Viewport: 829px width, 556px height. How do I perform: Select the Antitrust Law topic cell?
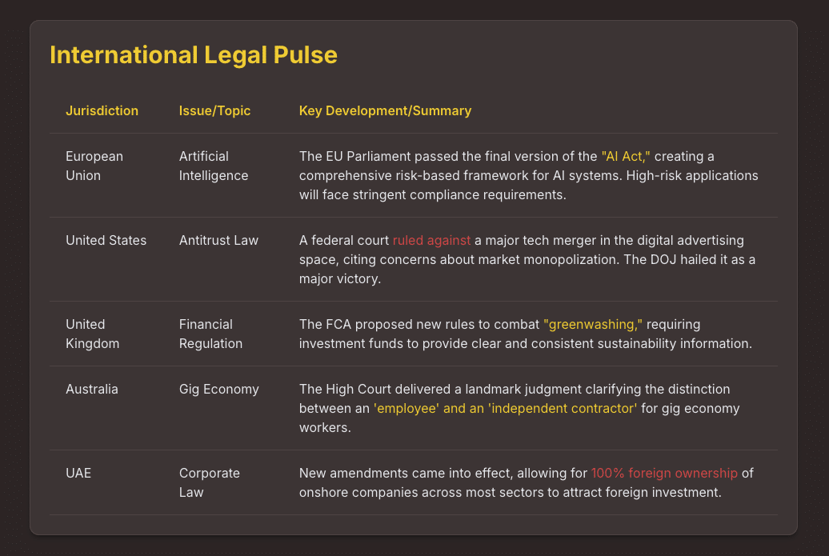tap(218, 240)
